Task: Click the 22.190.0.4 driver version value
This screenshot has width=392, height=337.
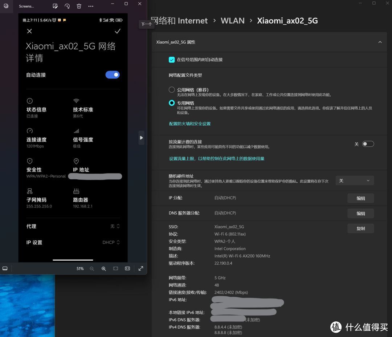Action: [223, 263]
